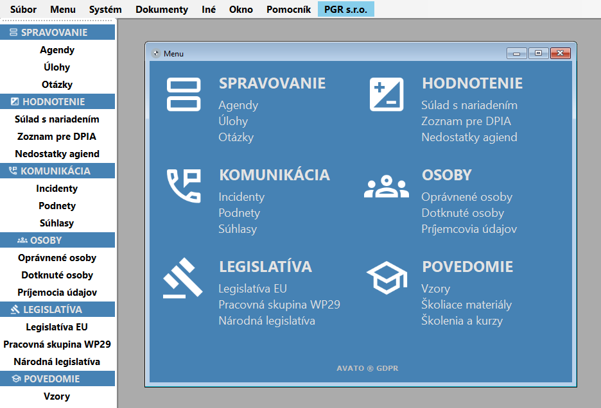
Task: Open the Súbor menu
Action: (23, 9)
